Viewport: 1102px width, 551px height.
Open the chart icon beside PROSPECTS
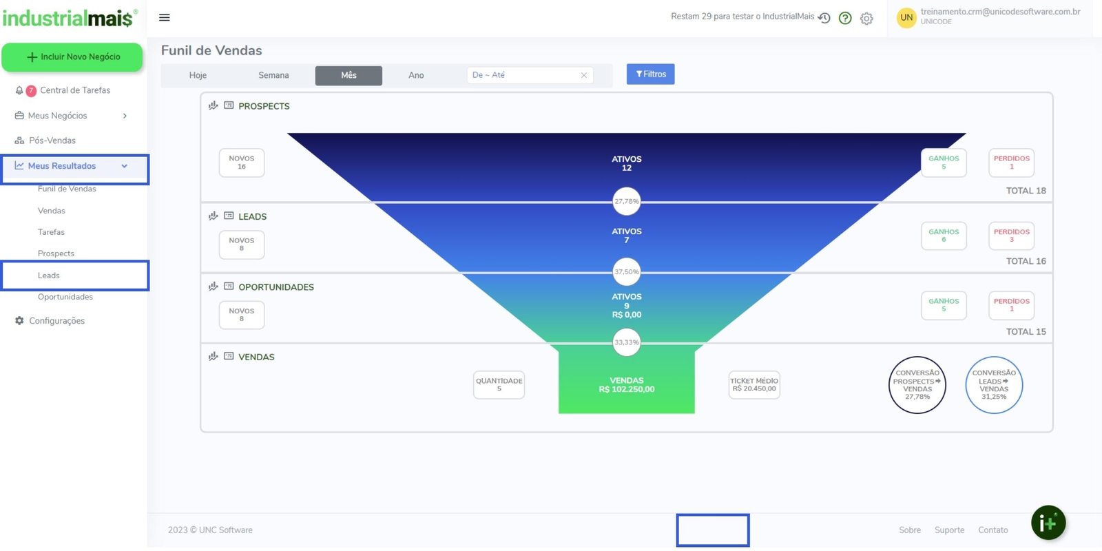click(214, 105)
